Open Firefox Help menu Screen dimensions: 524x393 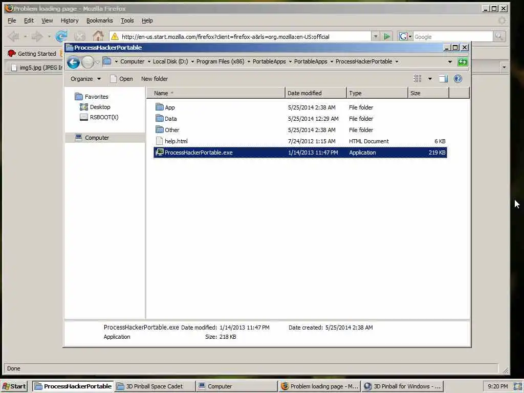tap(147, 20)
